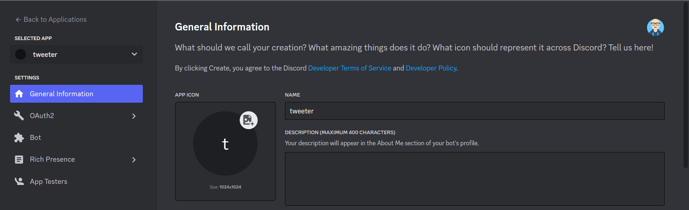Viewport: 689px width, 210px height.
Task: Click the Name field containing tweeter
Action: coord(474,111)
